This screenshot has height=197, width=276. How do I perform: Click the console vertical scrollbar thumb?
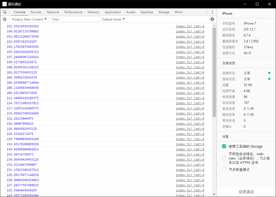tap(214, 72)
